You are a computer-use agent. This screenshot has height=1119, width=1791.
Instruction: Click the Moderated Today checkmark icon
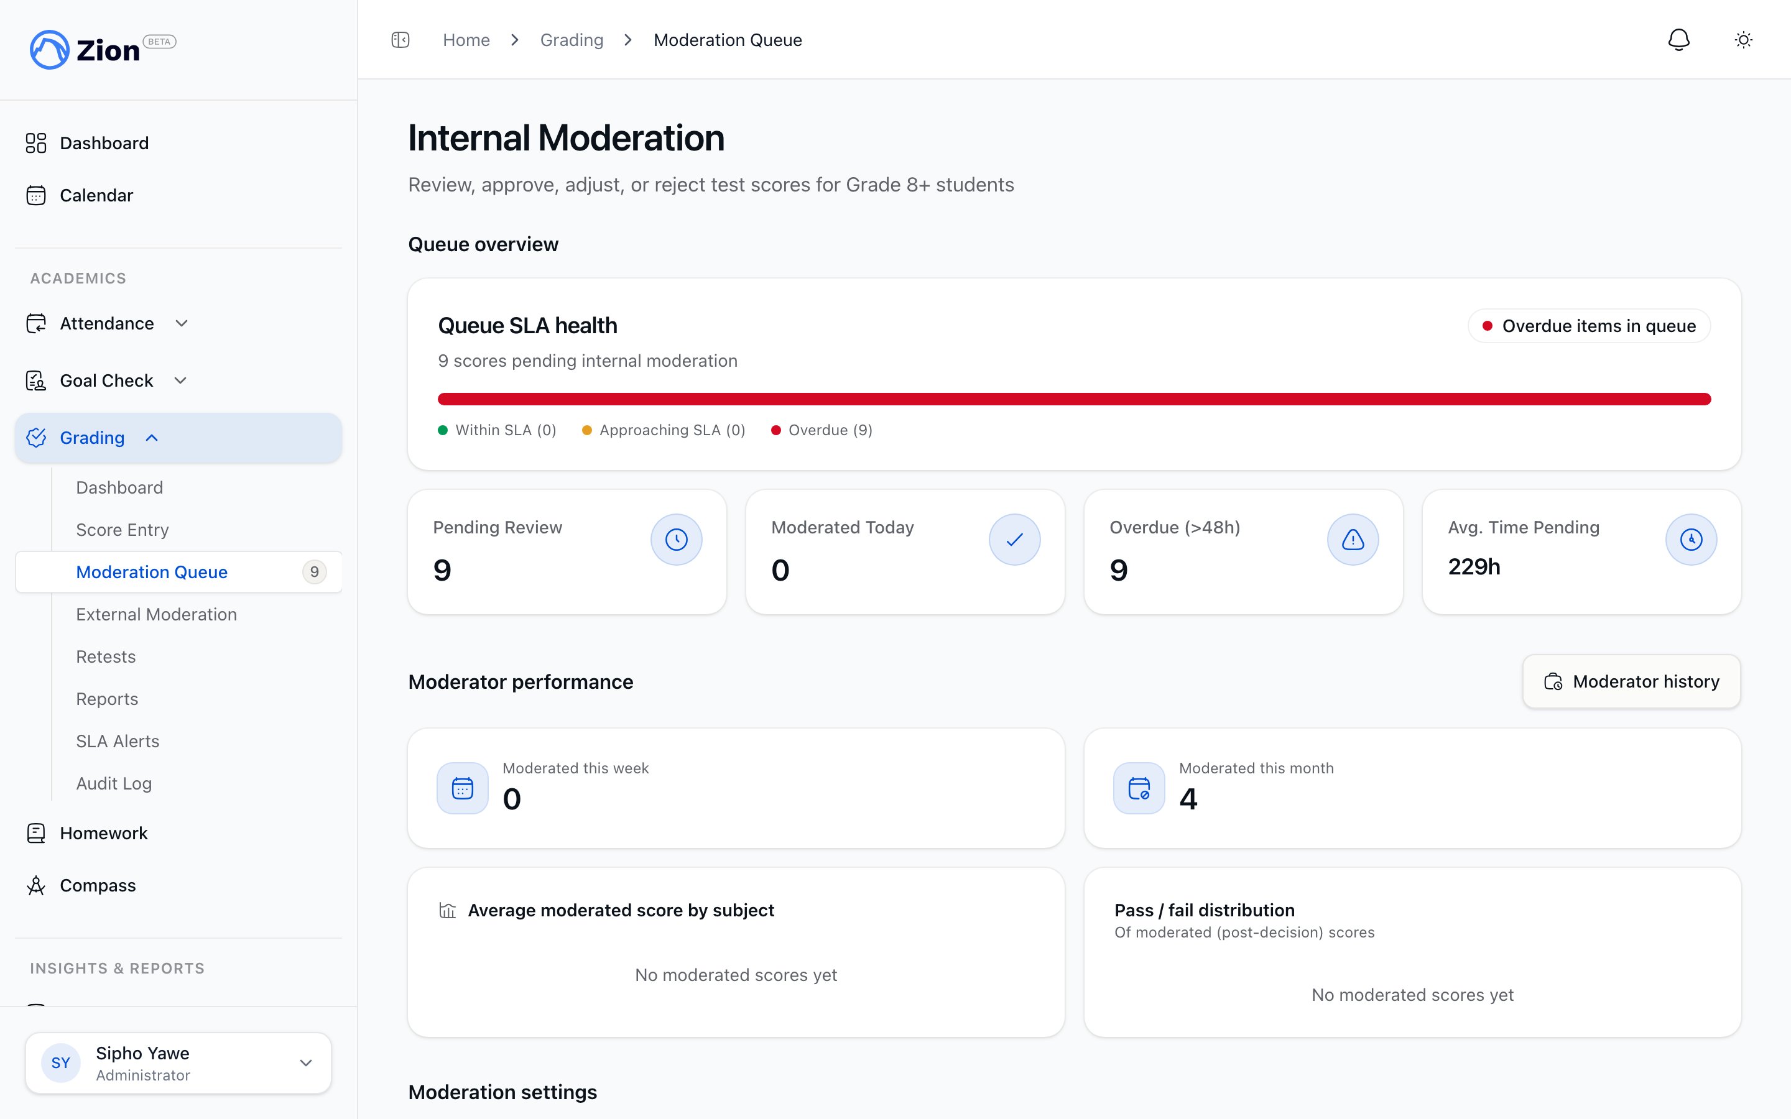[1014, 540]
